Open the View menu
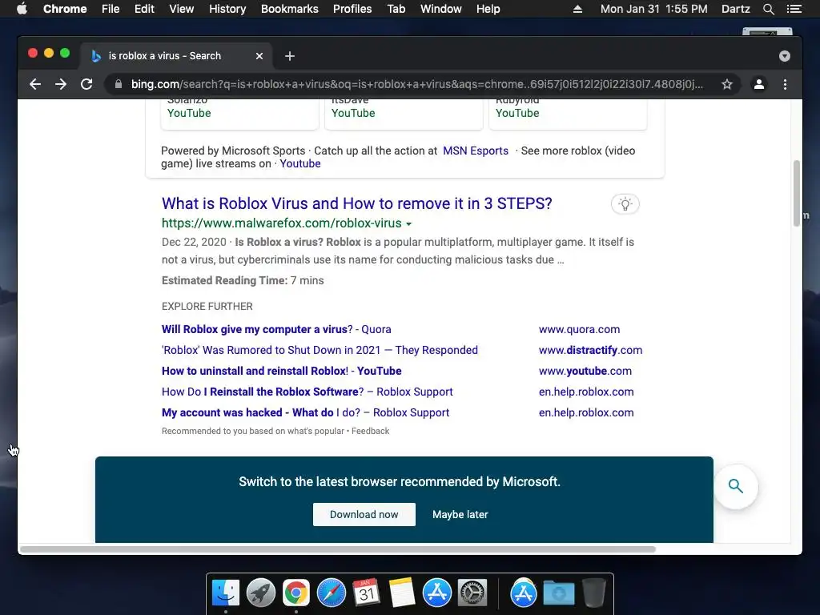Viewport: 820px width, 615px height. point(182,9)
